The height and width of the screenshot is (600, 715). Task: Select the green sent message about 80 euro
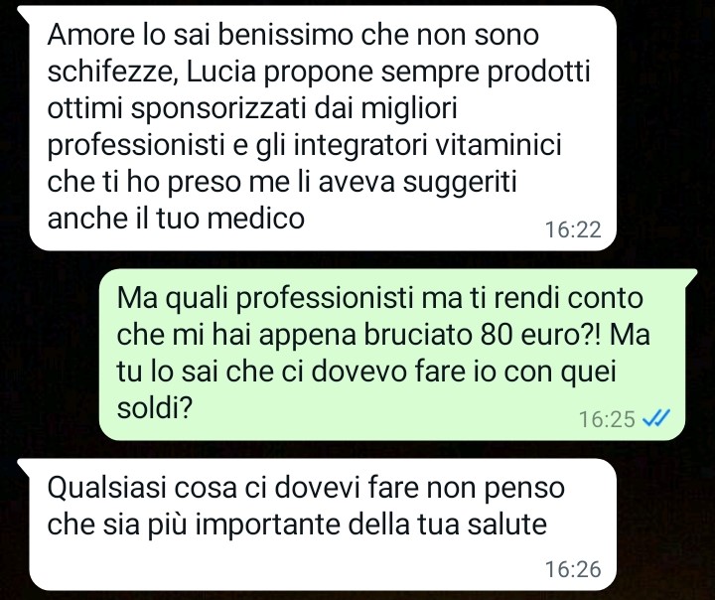pos(392,355)
